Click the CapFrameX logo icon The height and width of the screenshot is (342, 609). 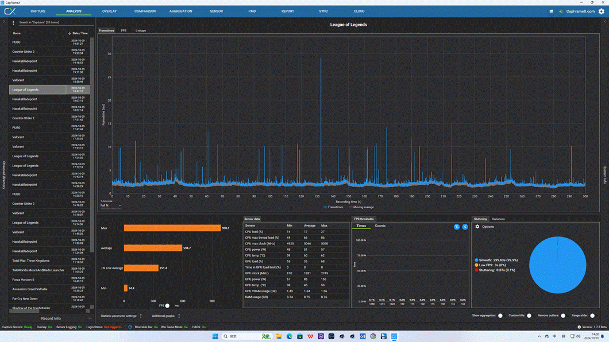point(10,11)
